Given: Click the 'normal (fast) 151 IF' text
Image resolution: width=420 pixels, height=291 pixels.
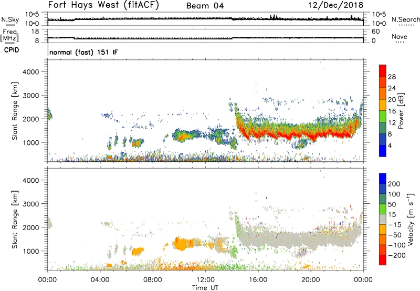Looking at the screenshot, I should (83, 52).
